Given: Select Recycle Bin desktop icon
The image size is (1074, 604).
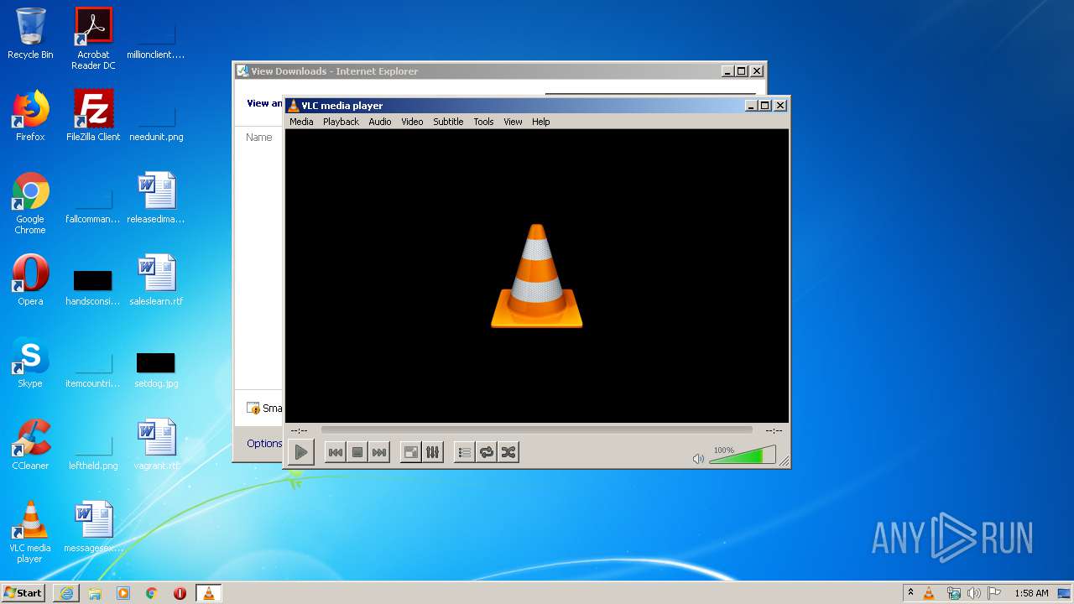Looking at the screenshot, I should pos(30,34).
